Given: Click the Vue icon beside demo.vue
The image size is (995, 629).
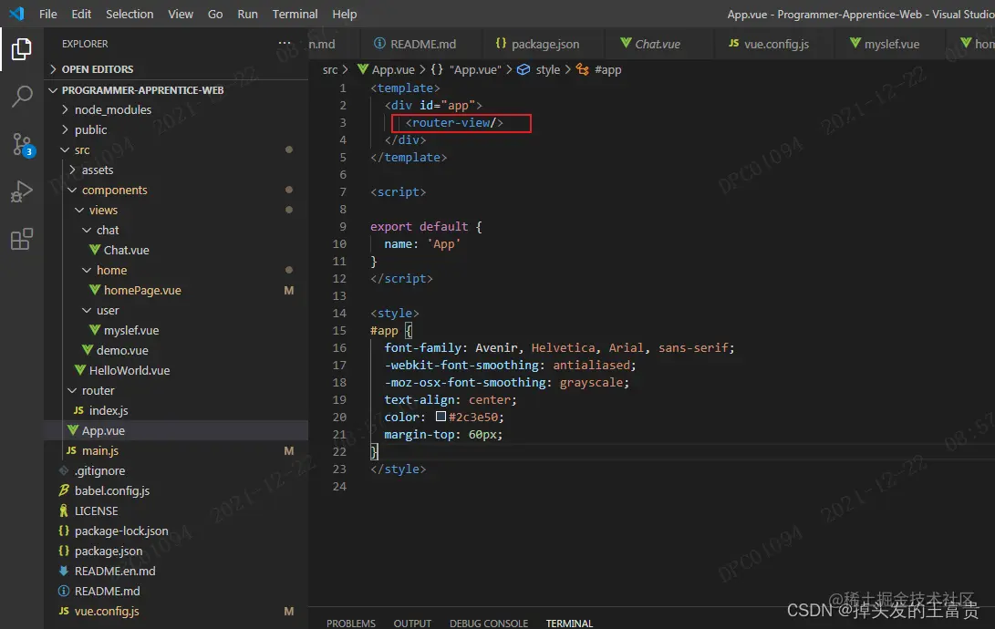Looking at the screenshot, I should (x=88, y=350).
